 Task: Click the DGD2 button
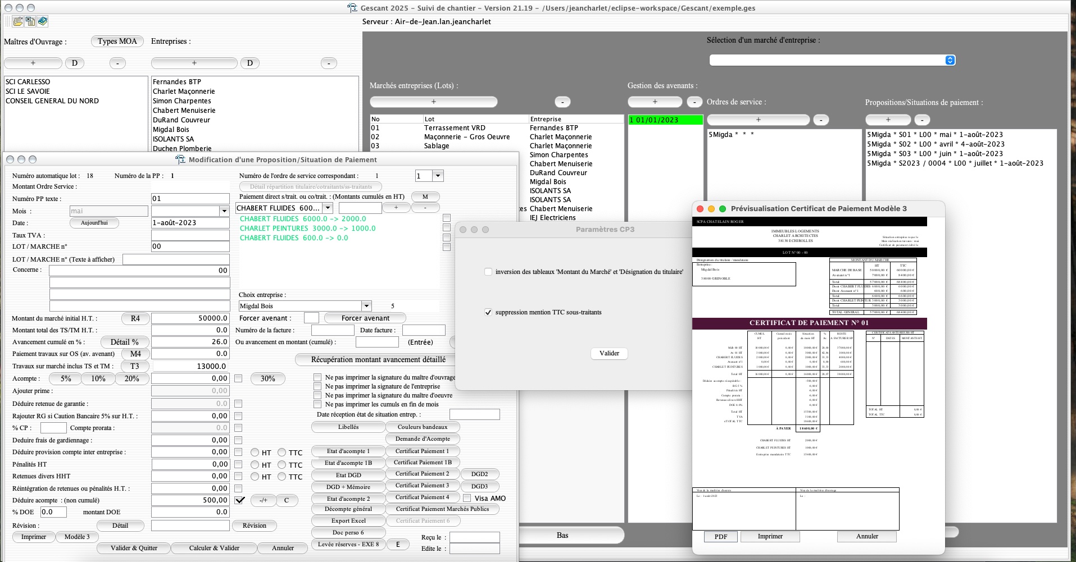click(x=479, y=474)
